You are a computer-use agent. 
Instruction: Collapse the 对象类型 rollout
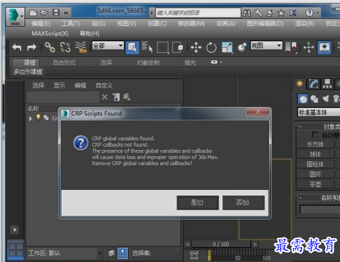point(300,127)
